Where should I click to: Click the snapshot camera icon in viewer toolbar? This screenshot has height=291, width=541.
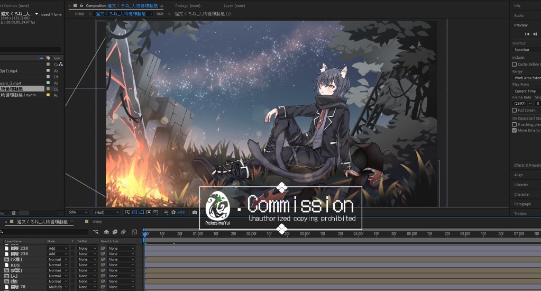tap(195, 212)
